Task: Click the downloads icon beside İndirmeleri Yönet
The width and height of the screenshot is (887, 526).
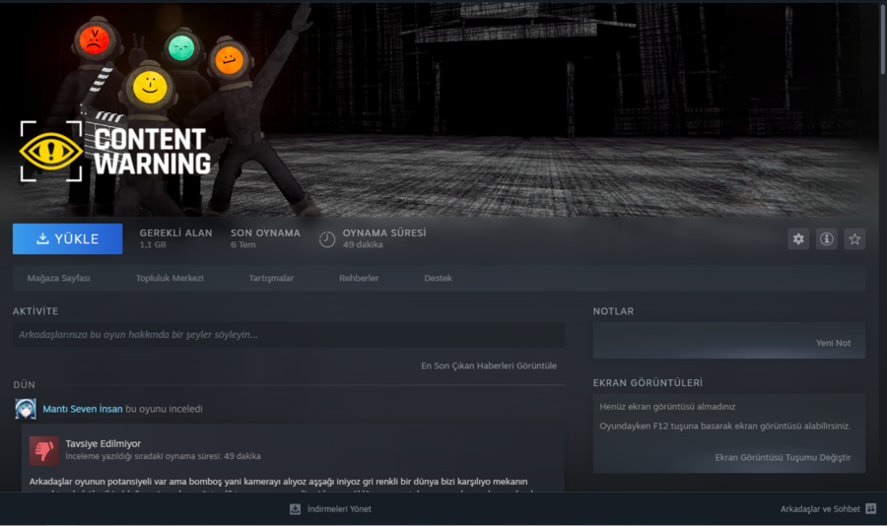Action: [296, 509]
